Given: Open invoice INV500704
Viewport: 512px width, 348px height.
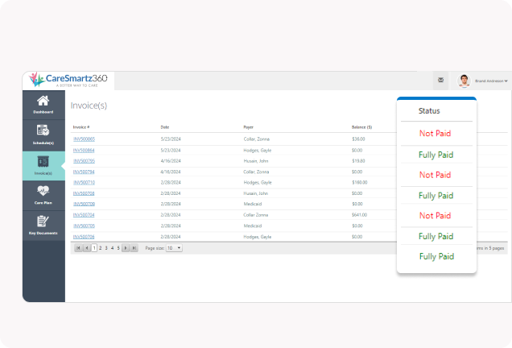Looking at the screenshot, I should coord(84,215).
